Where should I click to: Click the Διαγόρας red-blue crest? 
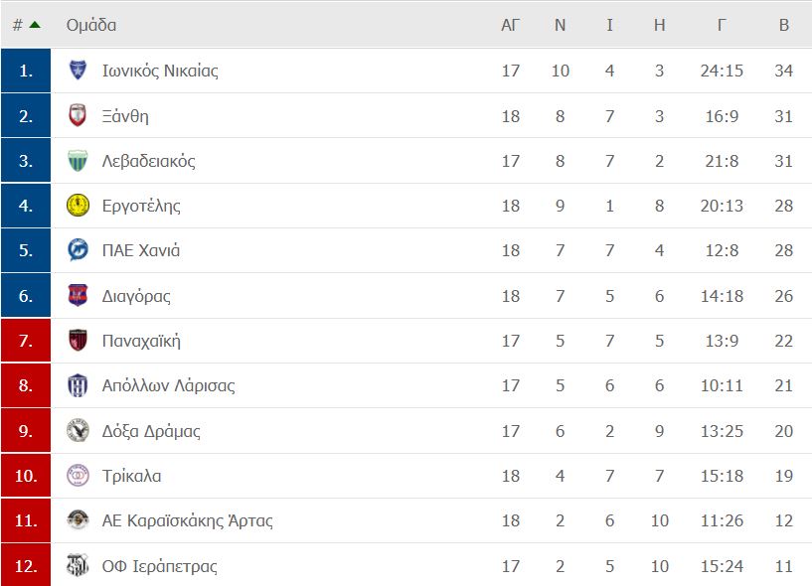pos(78,296)
